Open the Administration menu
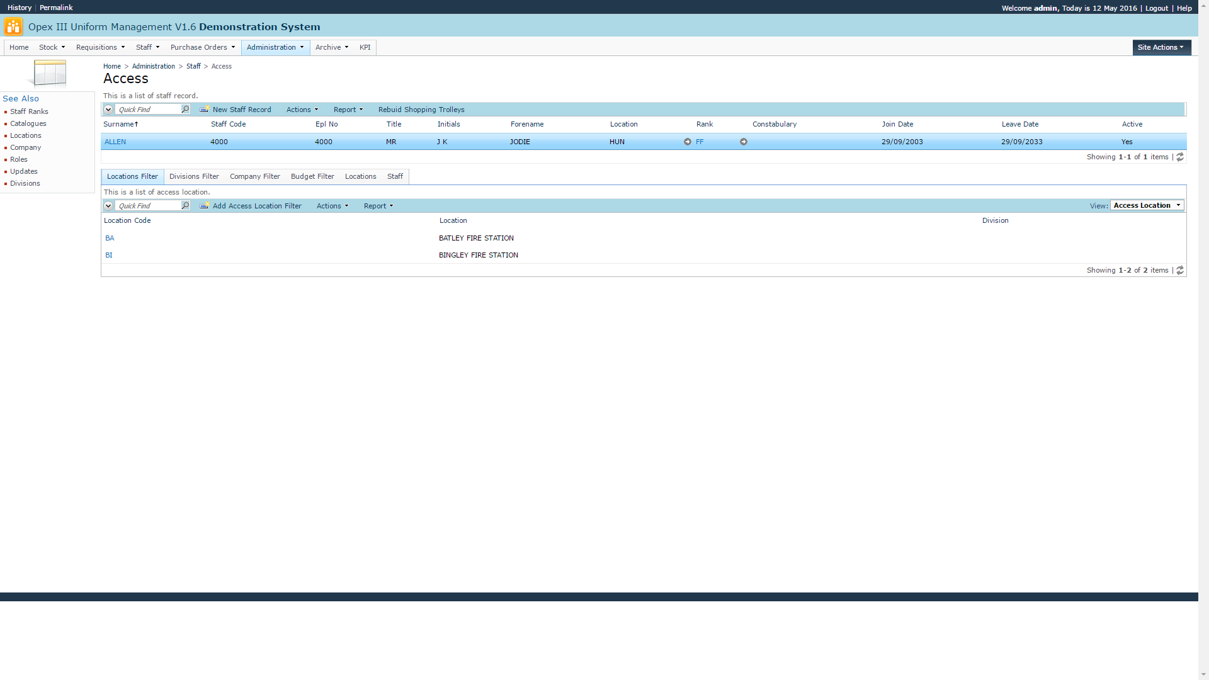Screen dimensions: 1209x680 (275, 47)
